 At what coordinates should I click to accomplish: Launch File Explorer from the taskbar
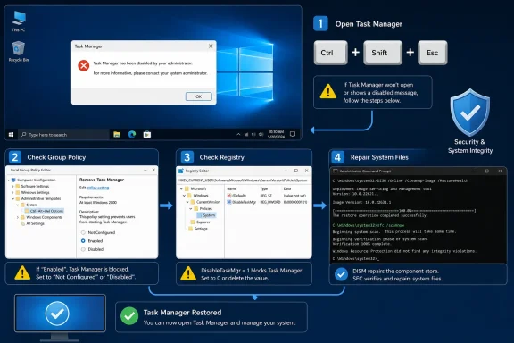[x=117, y=134]
